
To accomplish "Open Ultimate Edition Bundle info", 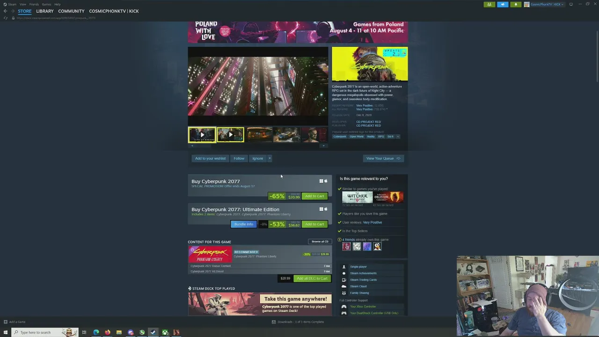I will 243,224.
